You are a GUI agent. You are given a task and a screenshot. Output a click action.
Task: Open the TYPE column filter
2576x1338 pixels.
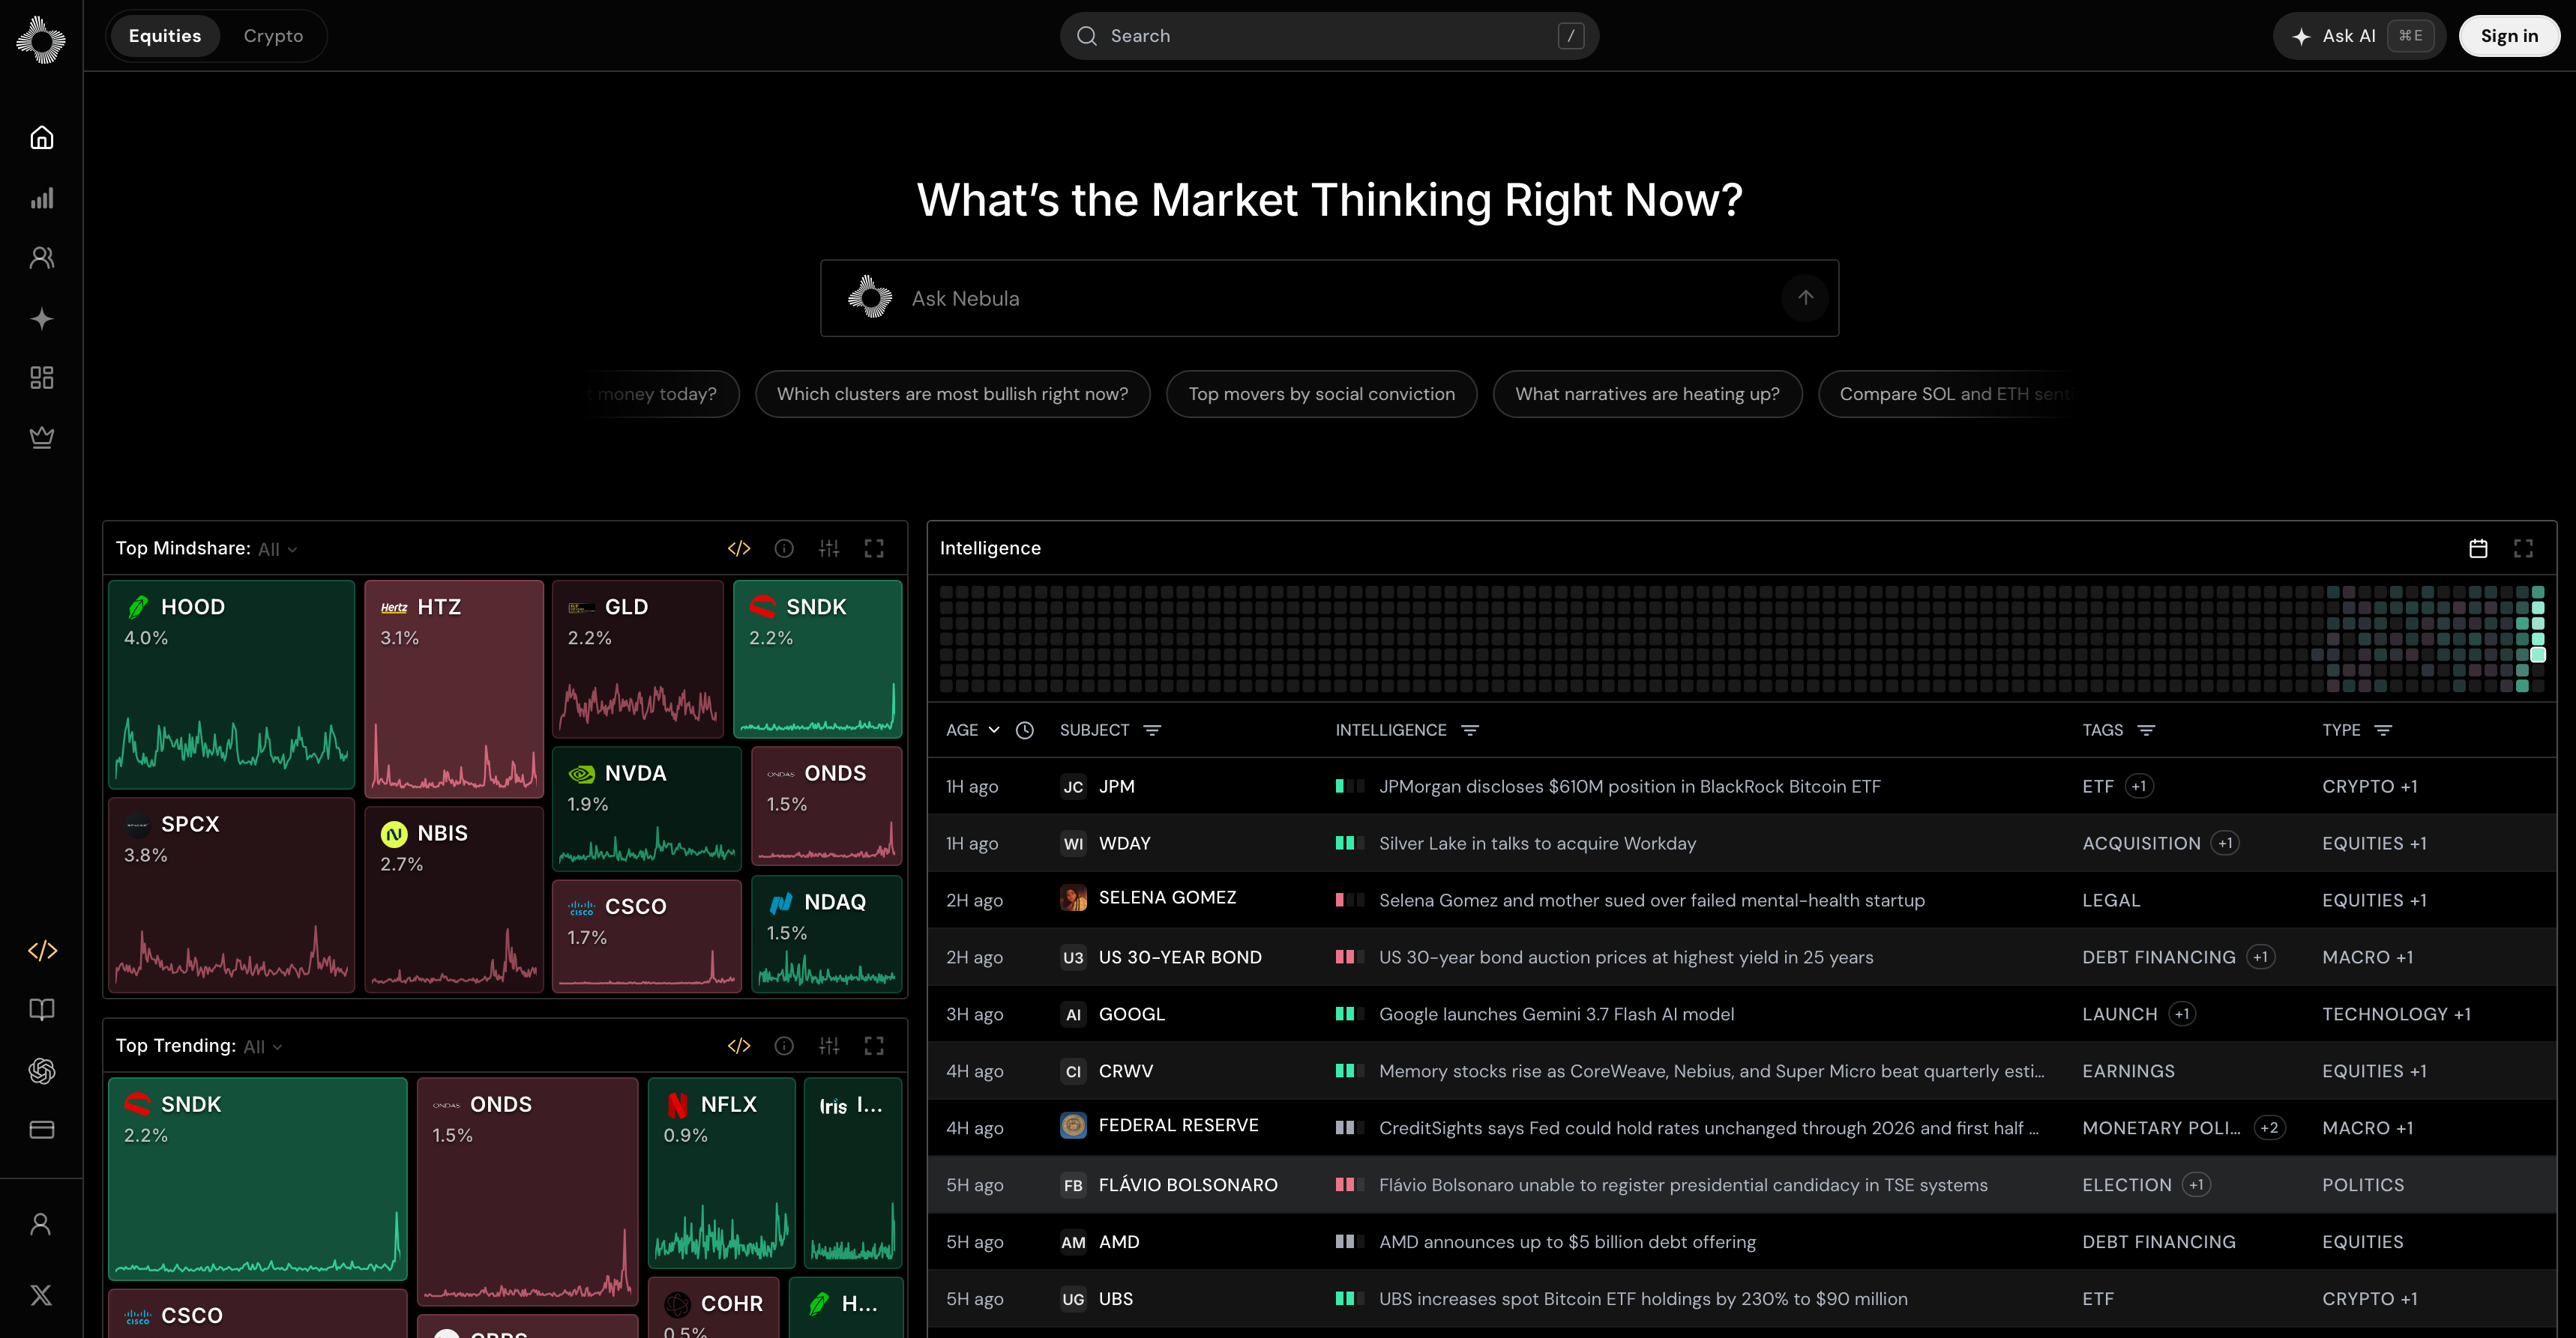[x=2383, y=730]
